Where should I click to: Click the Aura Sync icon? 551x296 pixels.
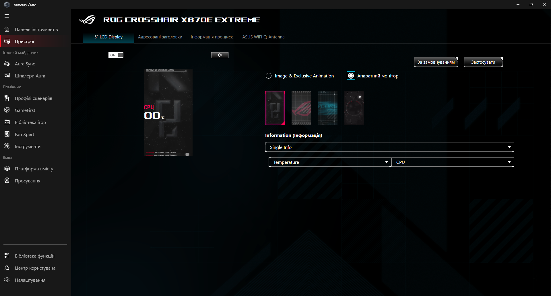[x=7, y=64]
